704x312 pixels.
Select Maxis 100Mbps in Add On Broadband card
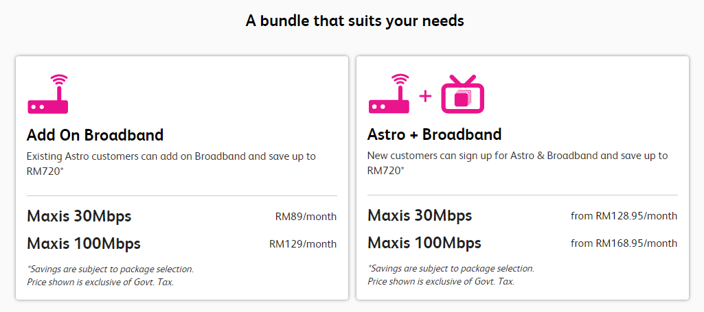pos(84,243)
